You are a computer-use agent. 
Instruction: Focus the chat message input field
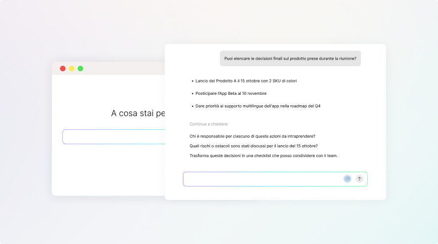[262, 179]
